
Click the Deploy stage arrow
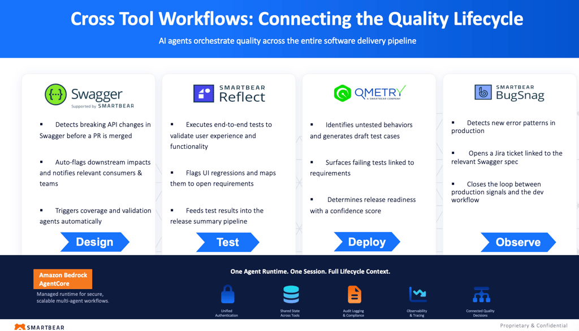[x=367, y=242]
